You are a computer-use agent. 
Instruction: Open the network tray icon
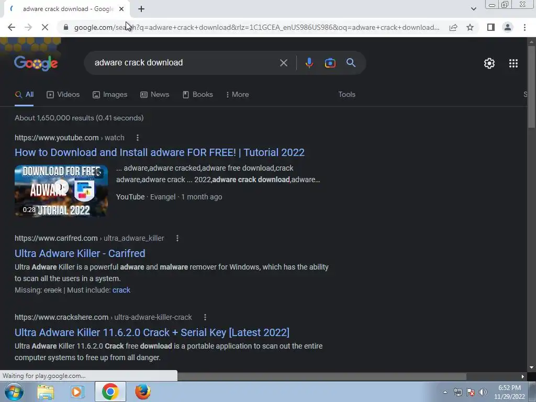pos(457,392)
